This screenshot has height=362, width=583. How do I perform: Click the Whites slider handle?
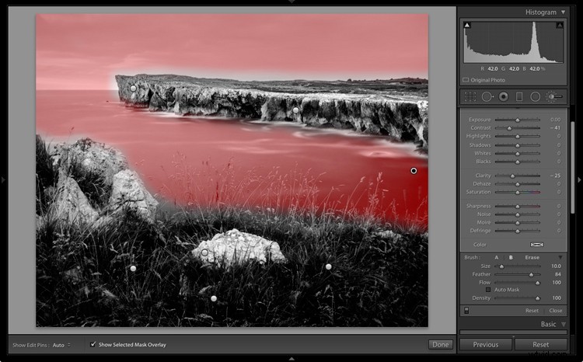tap(517, 154)
